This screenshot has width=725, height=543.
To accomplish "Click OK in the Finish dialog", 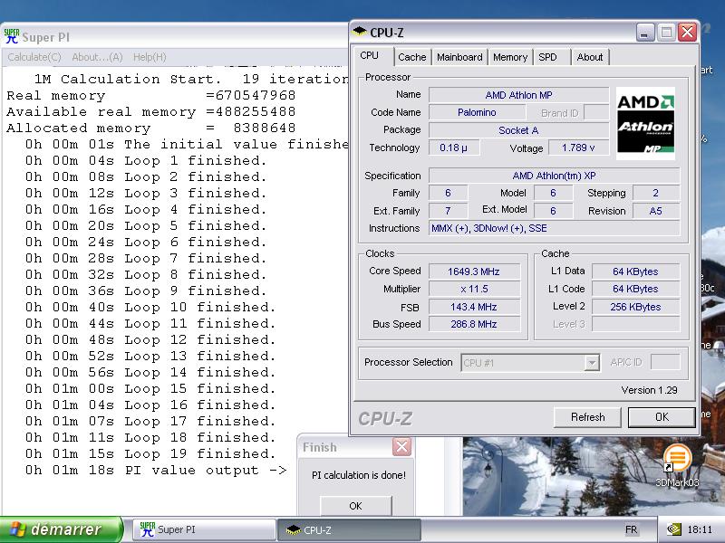I will pyautogui.click(x=355, y=506).
